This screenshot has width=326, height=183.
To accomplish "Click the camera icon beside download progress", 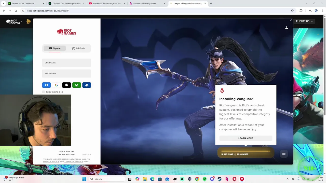I will pos(284,154).
